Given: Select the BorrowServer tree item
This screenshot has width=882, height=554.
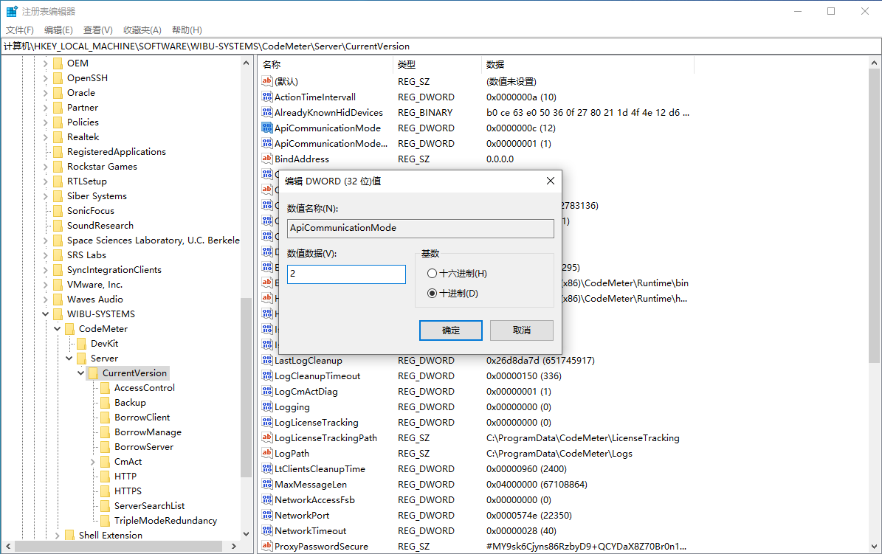Looking at the screenshot, I should pyautogui.click(x=144, y=446).
